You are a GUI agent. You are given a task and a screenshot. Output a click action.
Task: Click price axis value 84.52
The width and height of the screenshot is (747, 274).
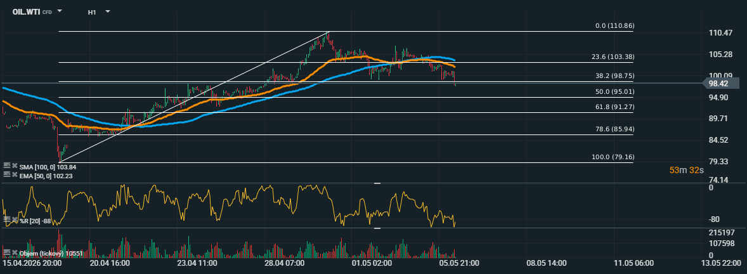[x=718, y=140]
